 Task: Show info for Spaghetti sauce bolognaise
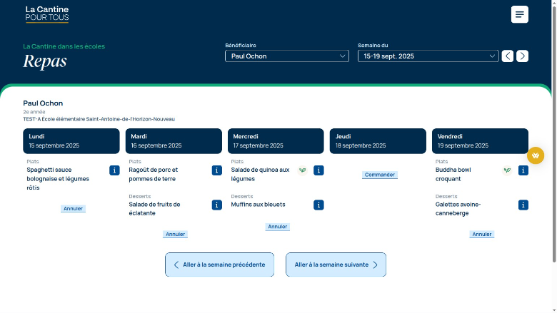pos(114,170)
